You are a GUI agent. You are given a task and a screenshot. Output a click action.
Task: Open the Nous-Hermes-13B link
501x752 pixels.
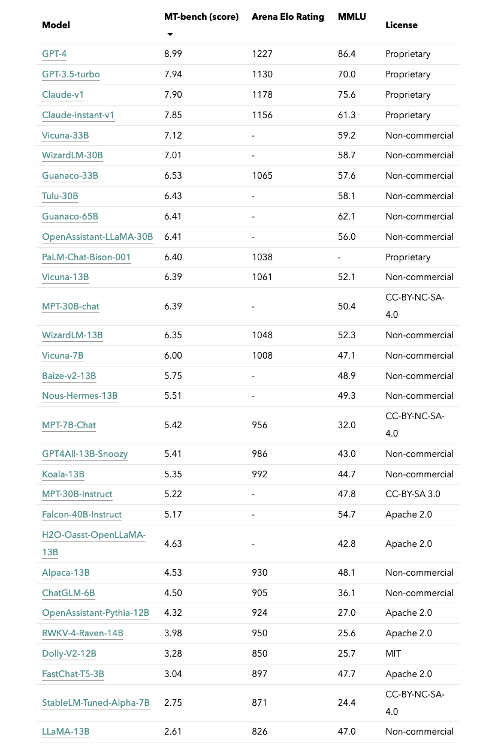(x=80, y=396)
